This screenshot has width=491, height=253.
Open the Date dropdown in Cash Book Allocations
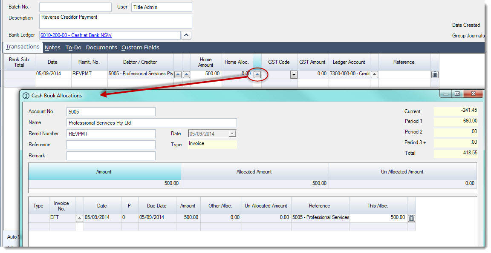pos(232,134)
